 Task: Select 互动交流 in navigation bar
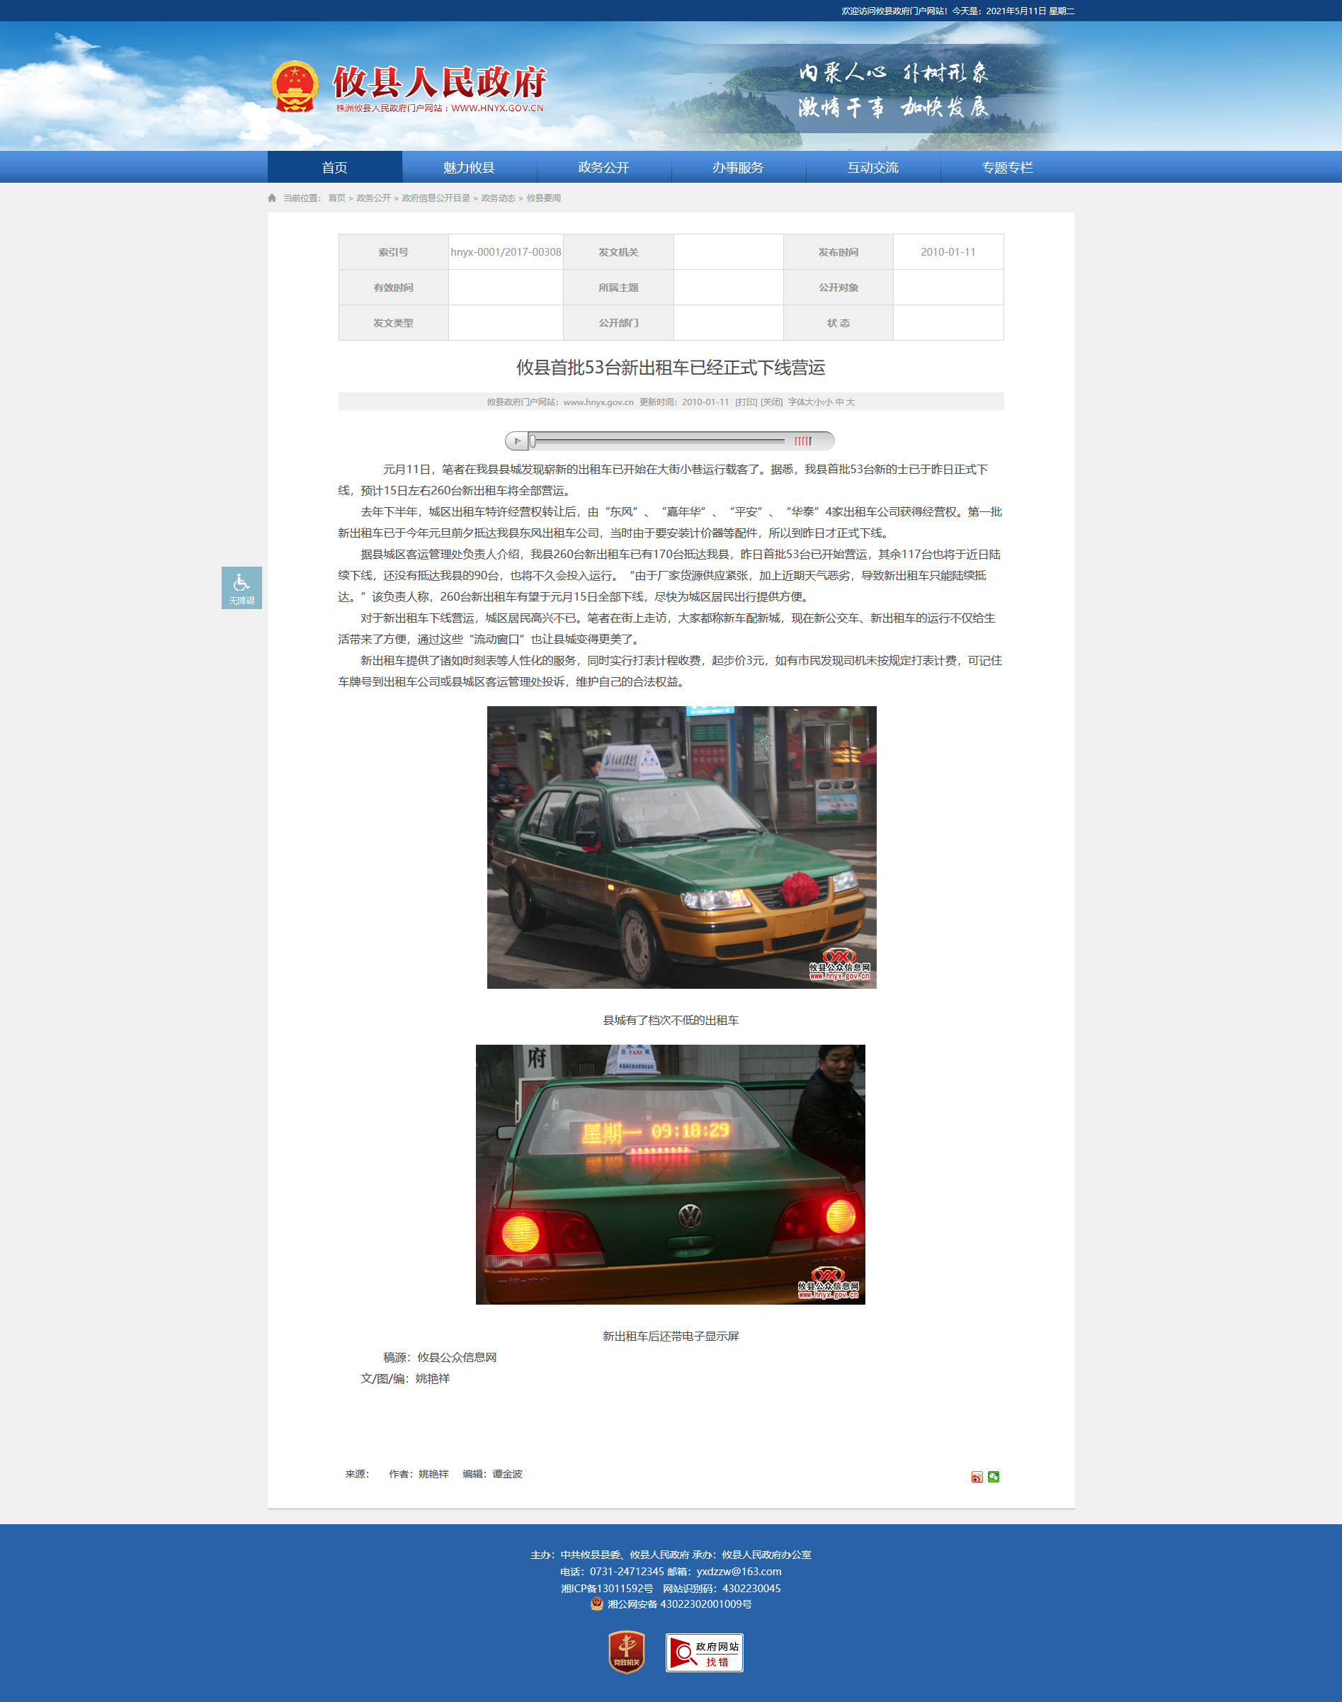pos(872,167)
